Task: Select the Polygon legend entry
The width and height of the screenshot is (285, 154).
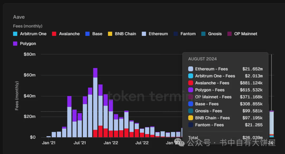Action: tap(25, 44)
